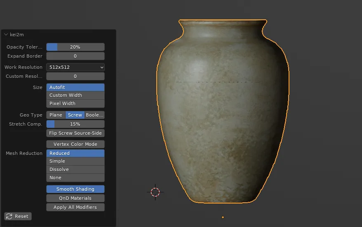Select Pixel Width size option
This screenshot has height=227, width=362.
pos(75,103)
